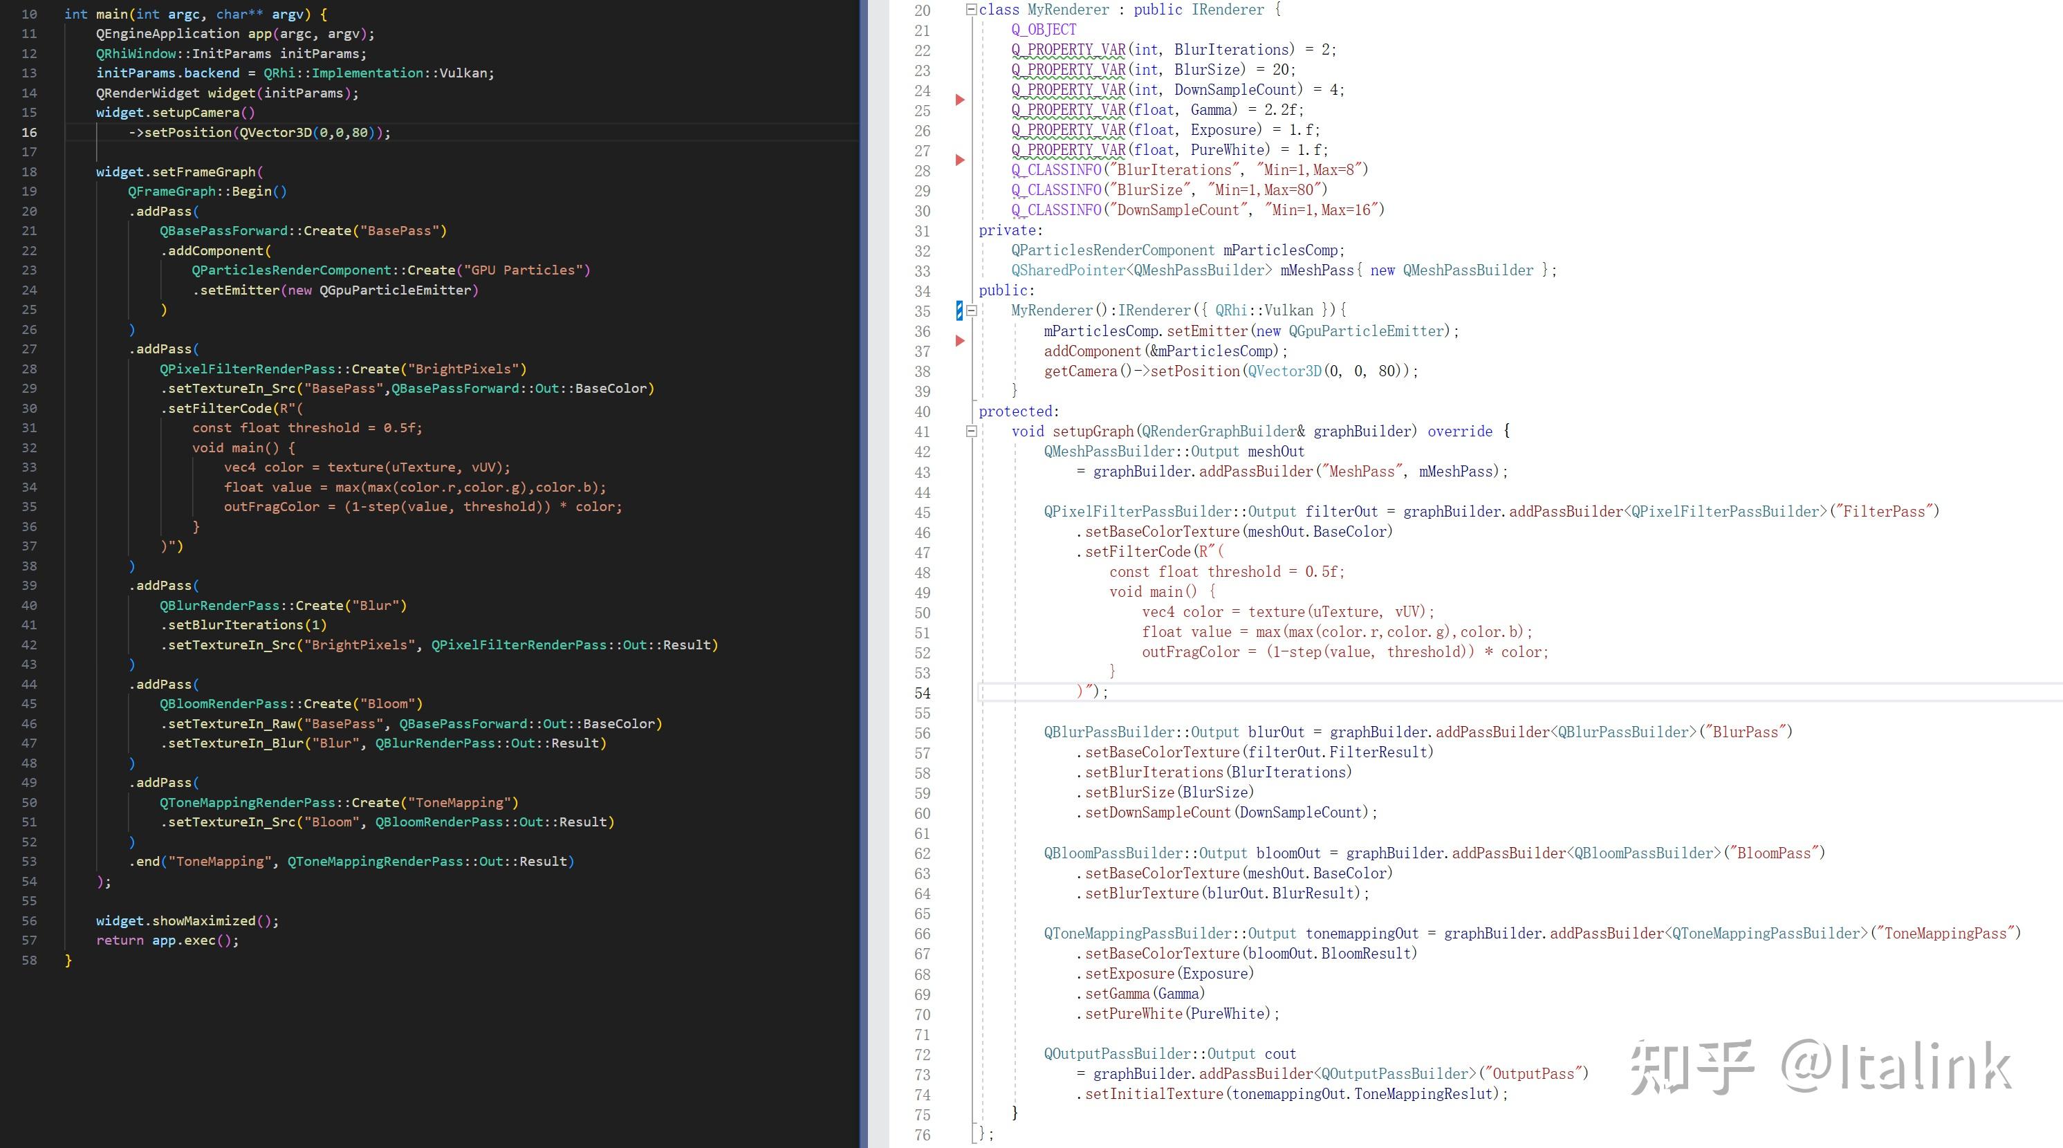Click line number 54 in light editor

[923, 693]
